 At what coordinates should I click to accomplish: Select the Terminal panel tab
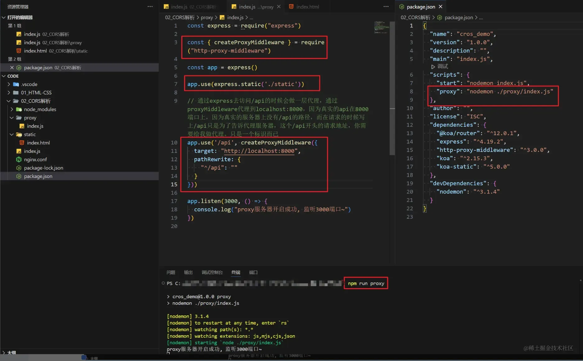tap(236, 272)
